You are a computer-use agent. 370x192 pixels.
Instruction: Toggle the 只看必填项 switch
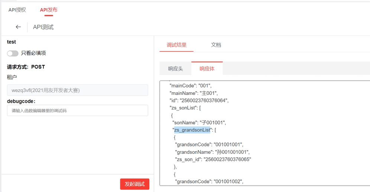point(13,53)
